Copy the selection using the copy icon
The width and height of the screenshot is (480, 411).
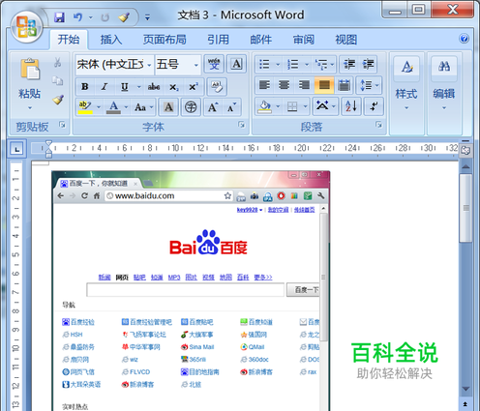coord(58,81)
